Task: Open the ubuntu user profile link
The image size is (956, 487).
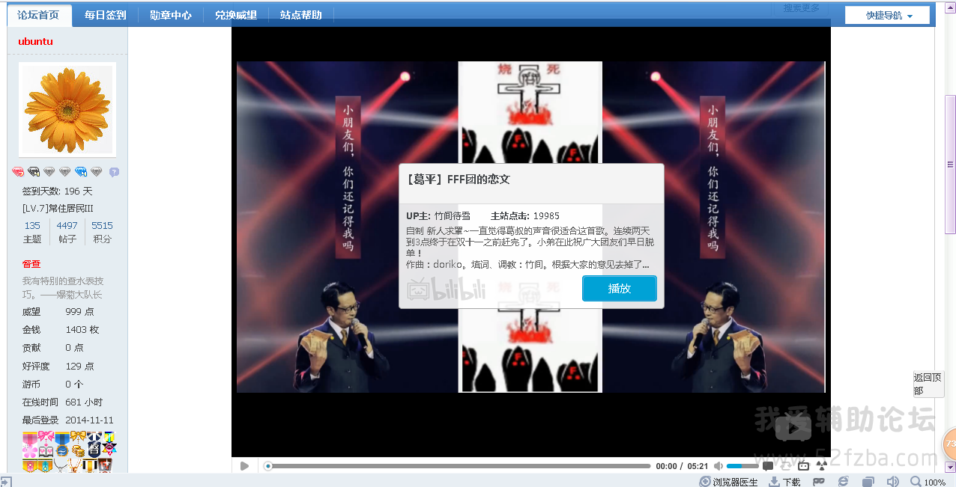Action: point(35,41)
